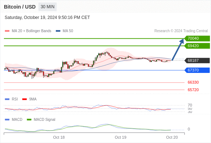The width and height of the screenshot is (211, 143).
Task: Click the Bitcoin / USD title
Action: 20,7
